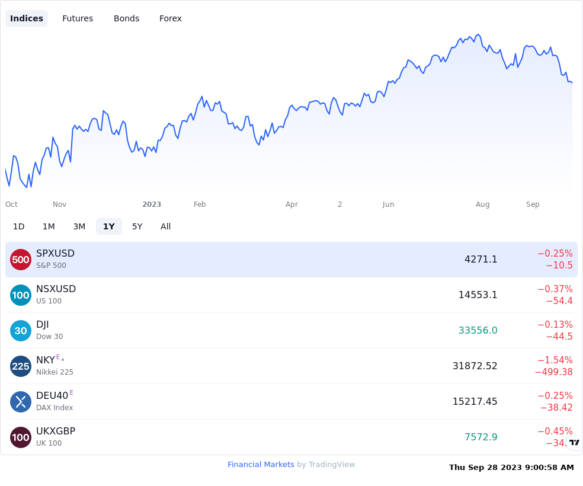Click the US 100 teal logo icon
Screen dimensions: 583x486
(x=21, y=295)
